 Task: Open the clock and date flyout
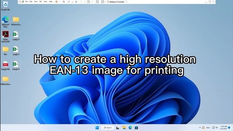click(224, 128)
